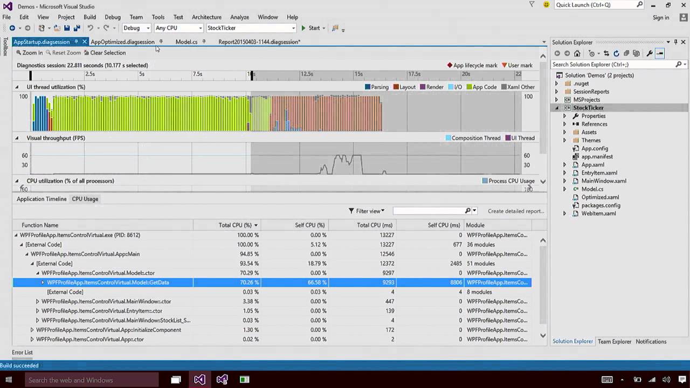Sort by Total CPU (%) column header
The height and width of the screenshot is (388, 690).
tap(227, 225)
